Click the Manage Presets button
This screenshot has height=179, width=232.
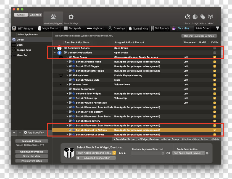(x=32, y=141)
